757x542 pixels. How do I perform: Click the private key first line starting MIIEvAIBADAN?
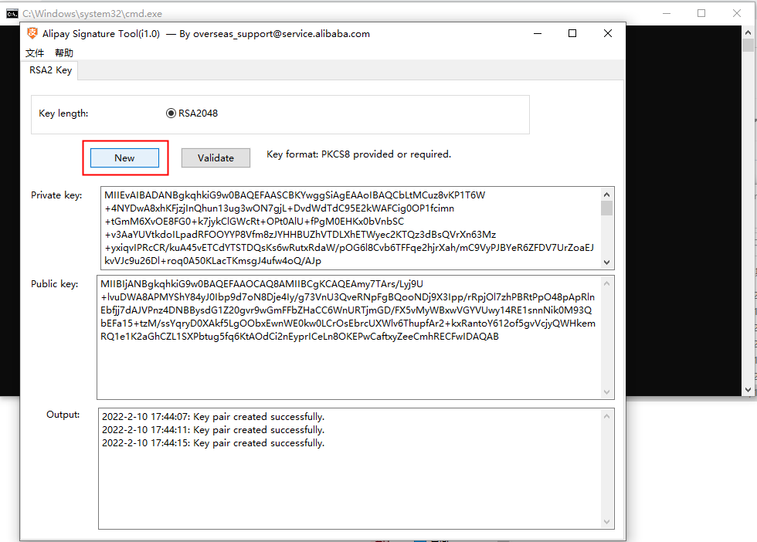tap(294, 195)
